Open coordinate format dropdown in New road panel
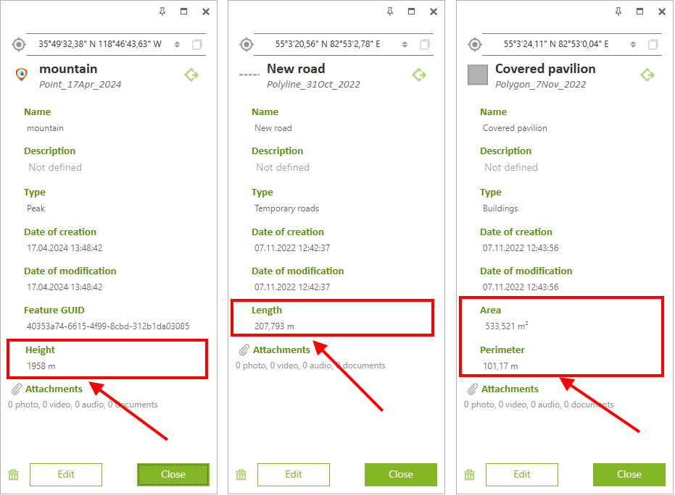 (406, 44)
